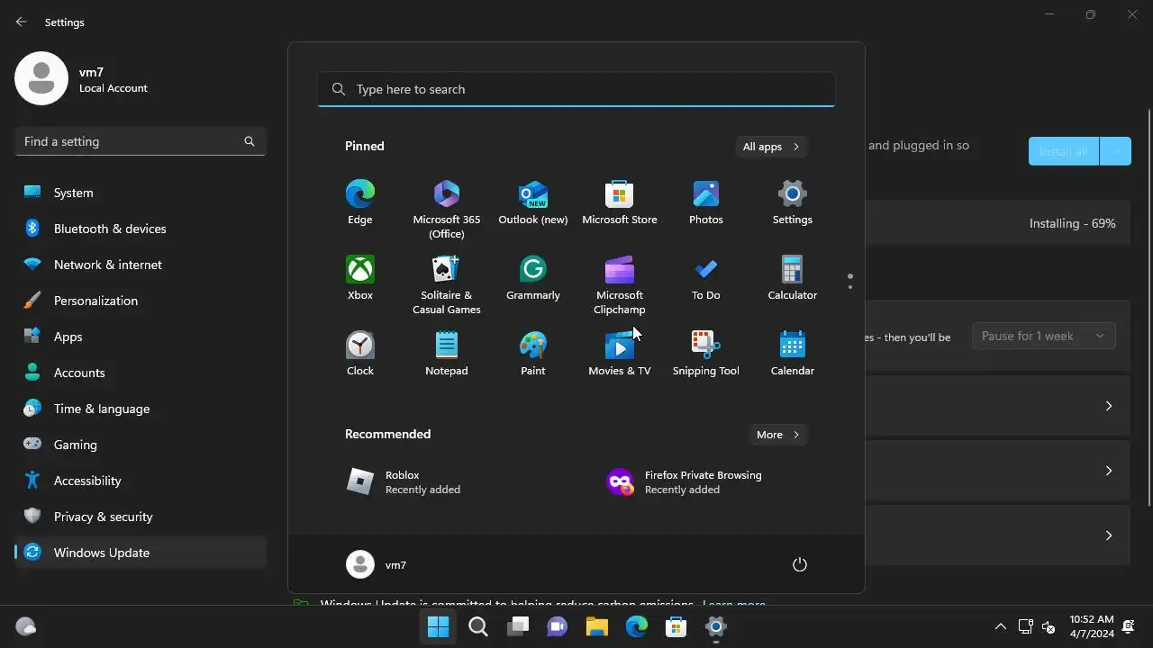Screen dimensions: 1153x648
Task: Select Privacy & security settings
Action: (140, 517)
